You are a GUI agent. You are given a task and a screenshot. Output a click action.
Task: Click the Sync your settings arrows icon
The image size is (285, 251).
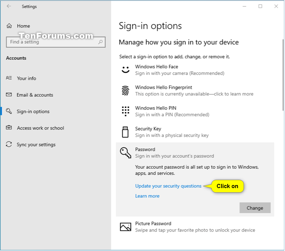(x=9, y=144)
